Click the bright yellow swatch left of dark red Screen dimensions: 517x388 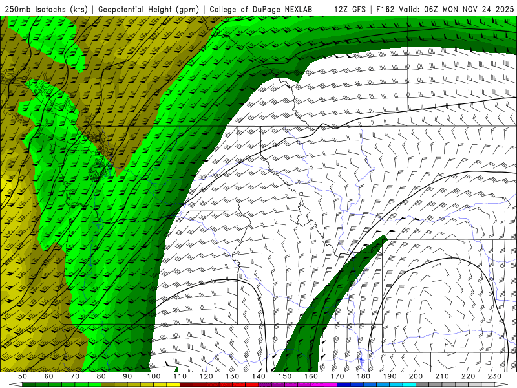[173, 385]
